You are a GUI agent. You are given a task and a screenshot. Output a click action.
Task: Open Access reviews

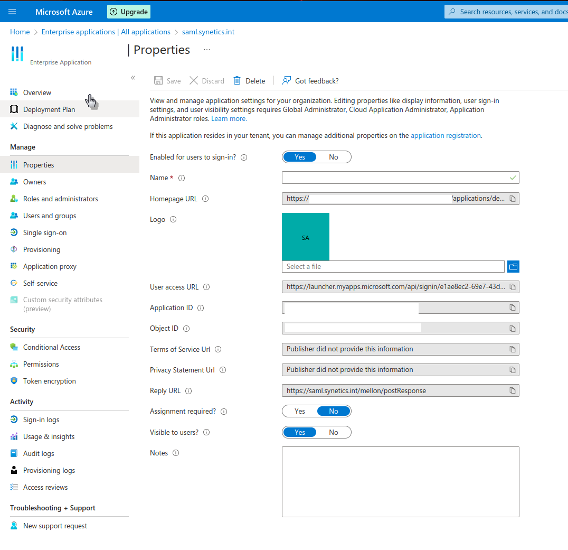70,487
